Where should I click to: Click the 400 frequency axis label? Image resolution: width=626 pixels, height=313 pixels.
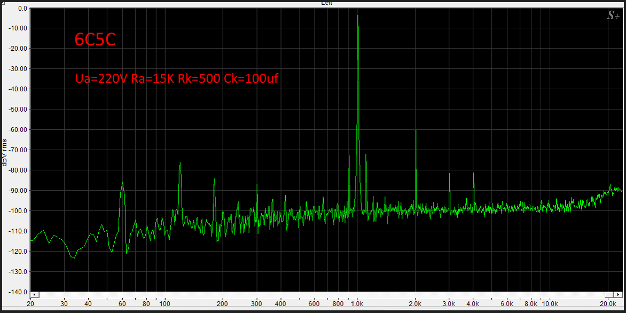point(280,303)
